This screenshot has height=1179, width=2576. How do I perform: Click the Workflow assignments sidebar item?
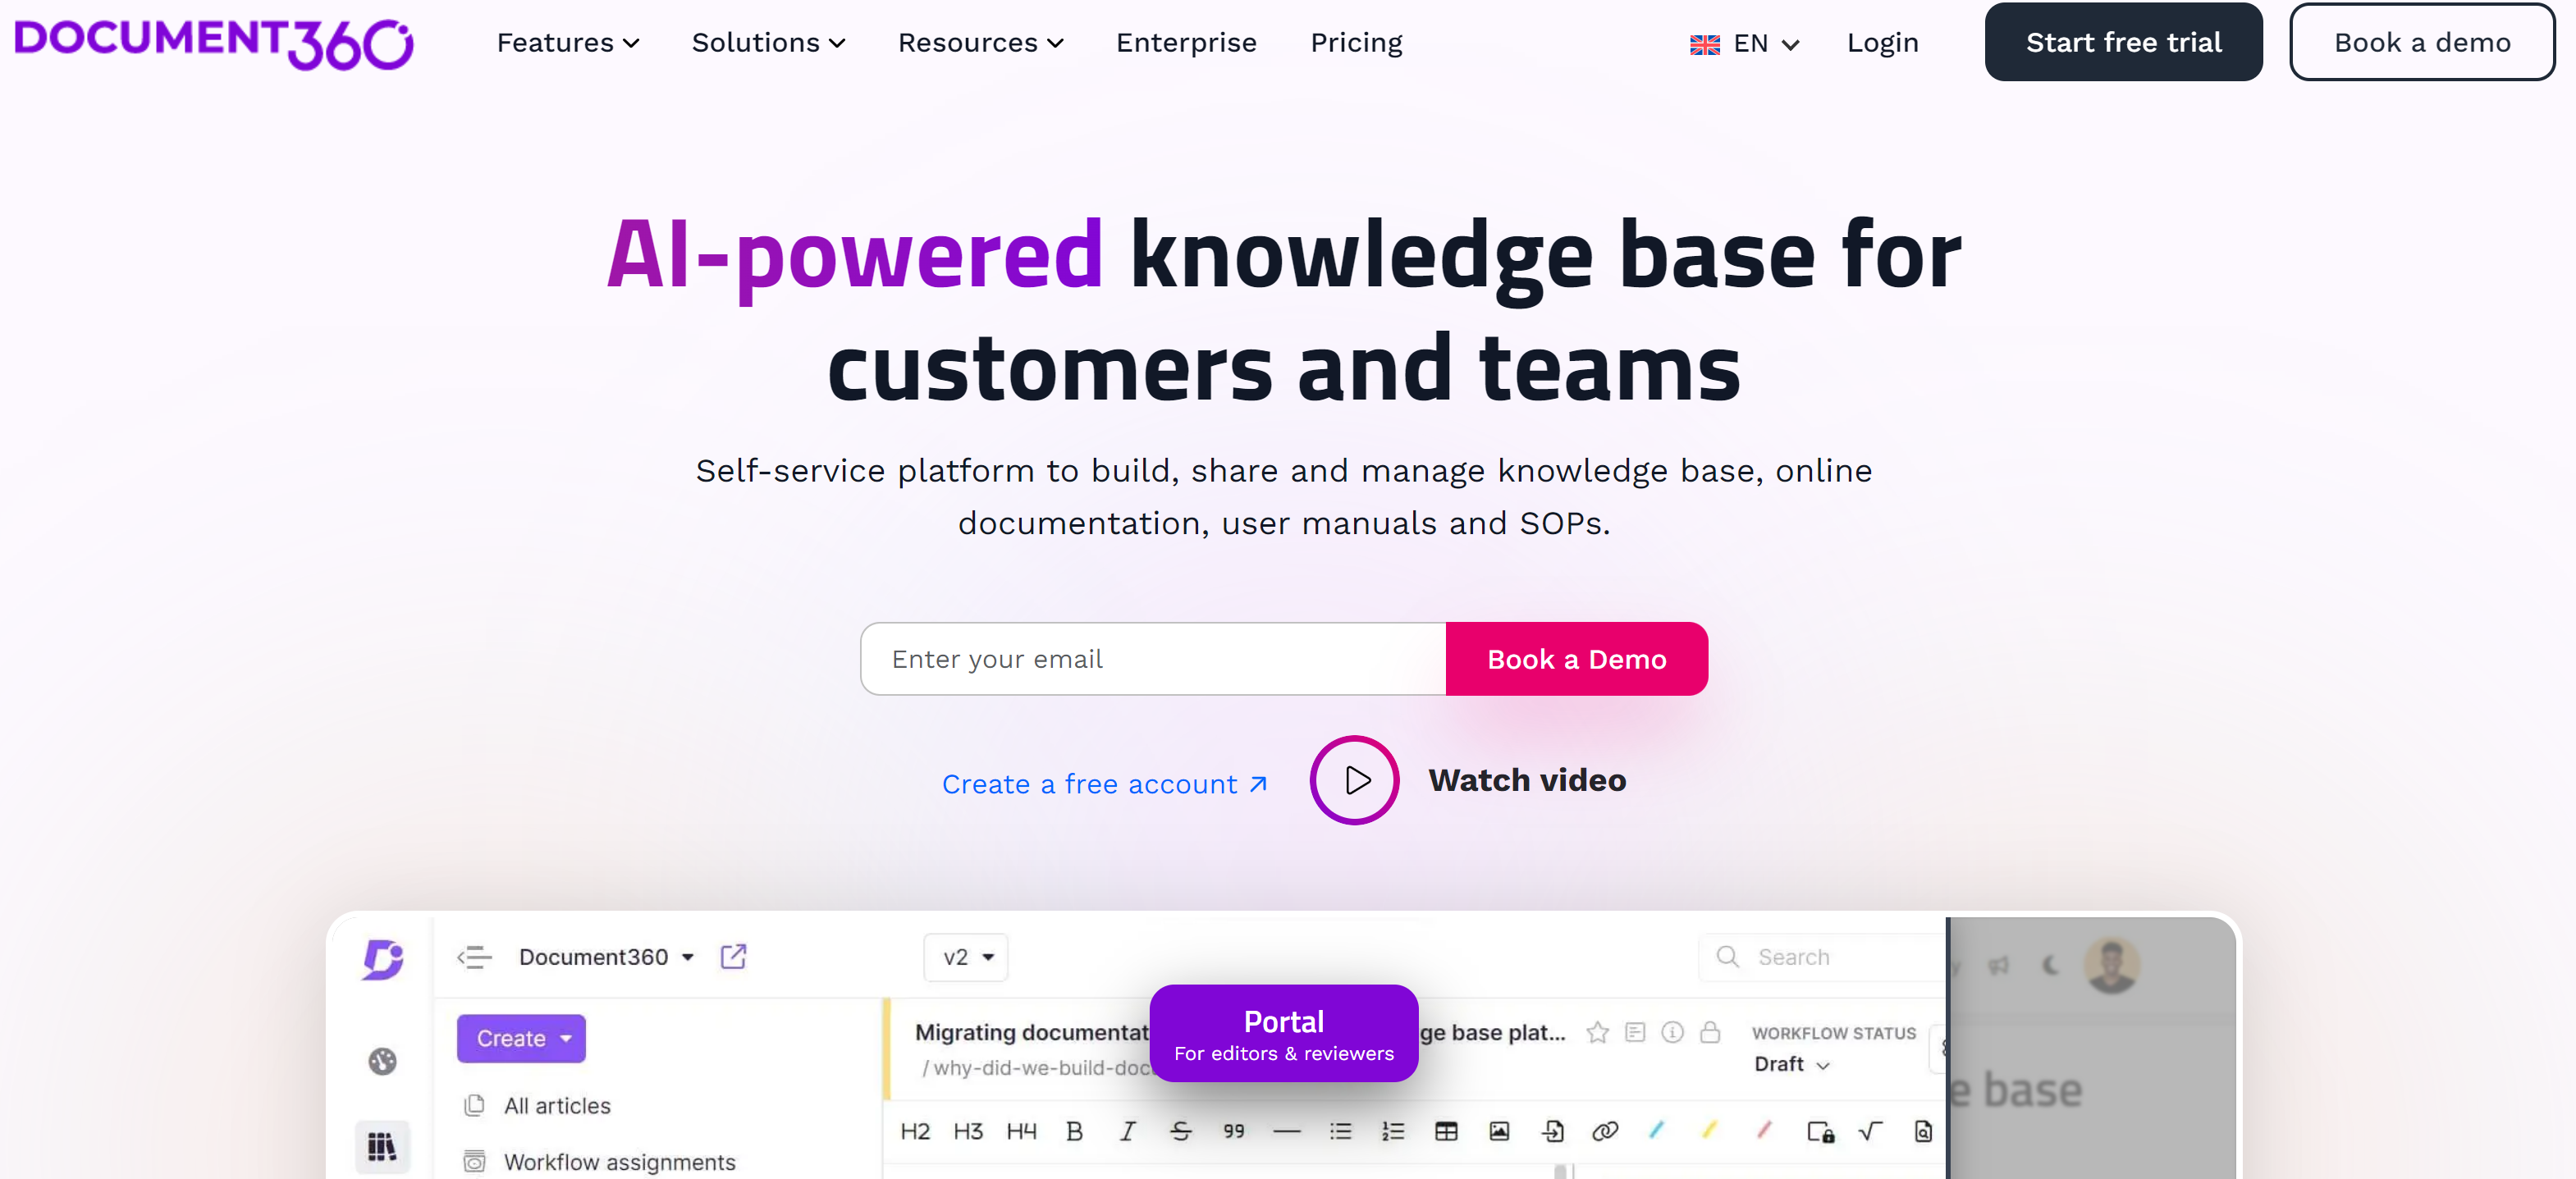[x=623, y=1164]
